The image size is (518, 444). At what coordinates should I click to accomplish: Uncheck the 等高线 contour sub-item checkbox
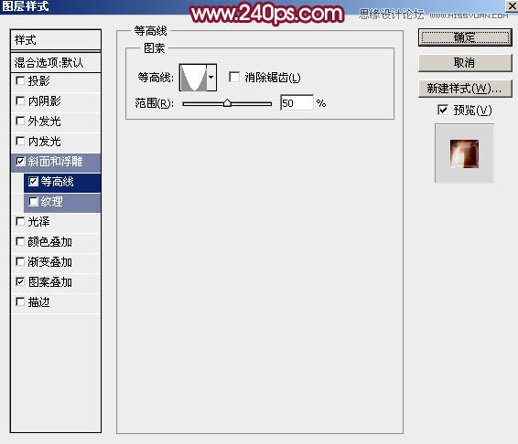pos(33,181)
